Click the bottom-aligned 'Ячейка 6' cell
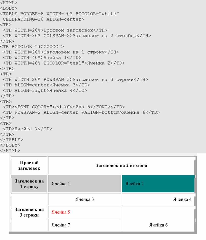The height and width of the screenshot is (240, 206). point(158,219)
